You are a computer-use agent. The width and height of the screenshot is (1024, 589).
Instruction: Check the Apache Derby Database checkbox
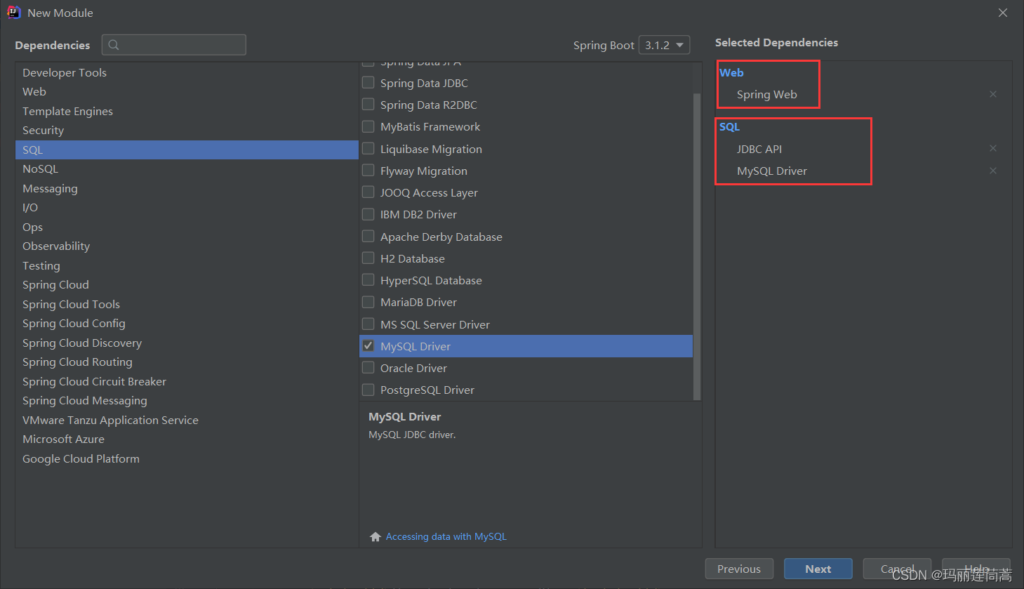[x=368, y=237]
